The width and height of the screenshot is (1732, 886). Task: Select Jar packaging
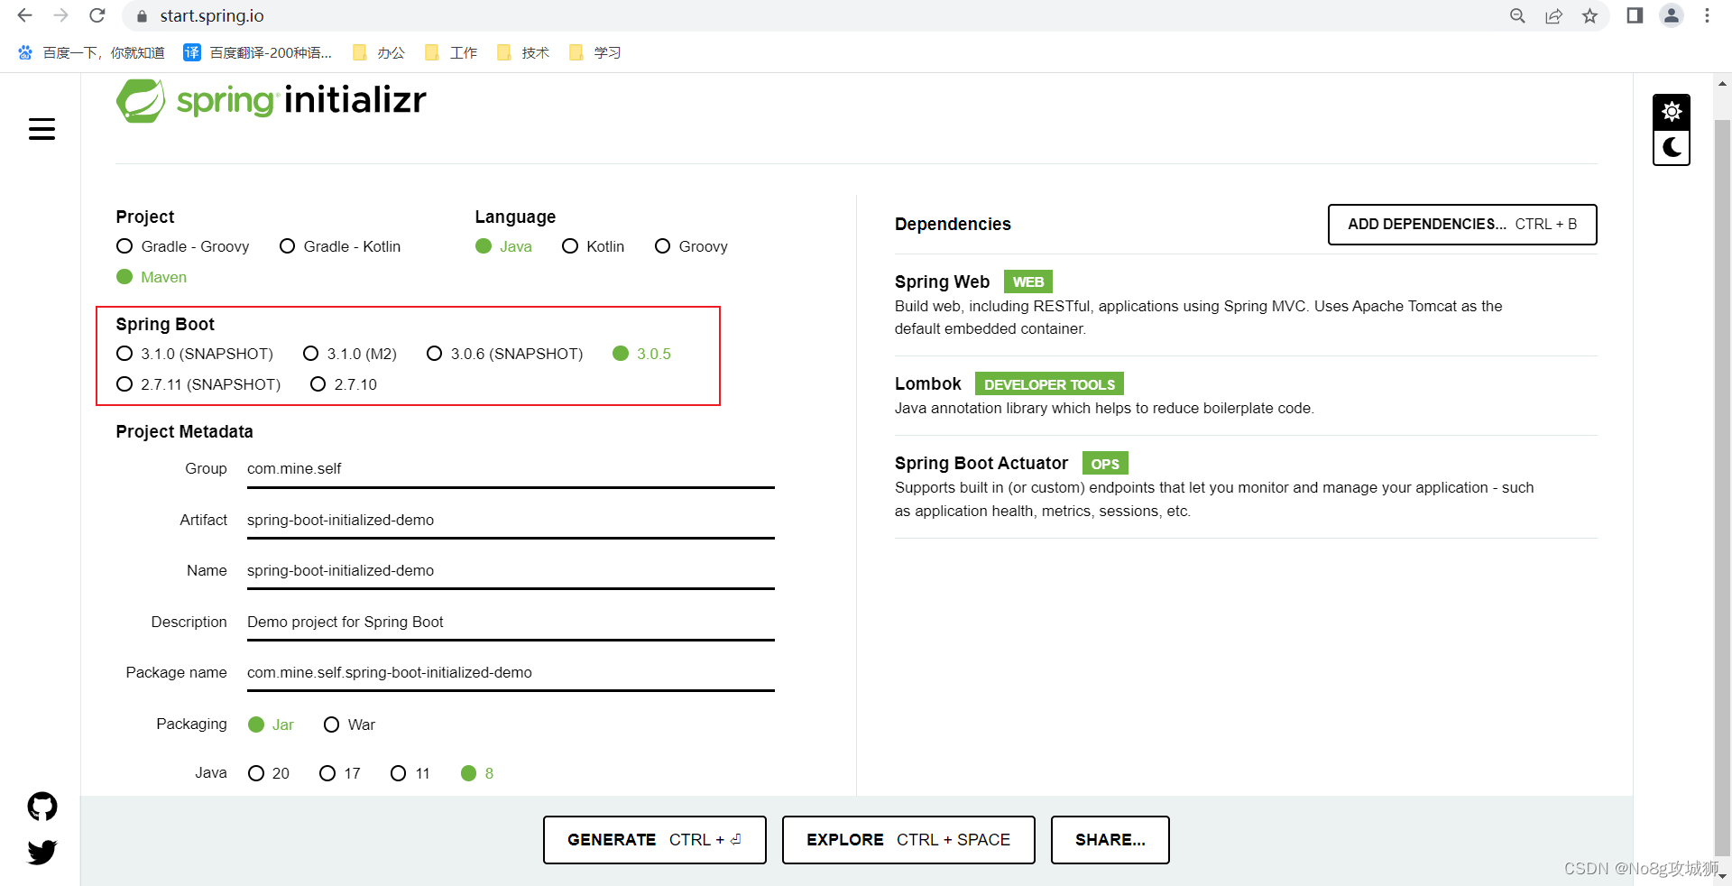[272, 724]
